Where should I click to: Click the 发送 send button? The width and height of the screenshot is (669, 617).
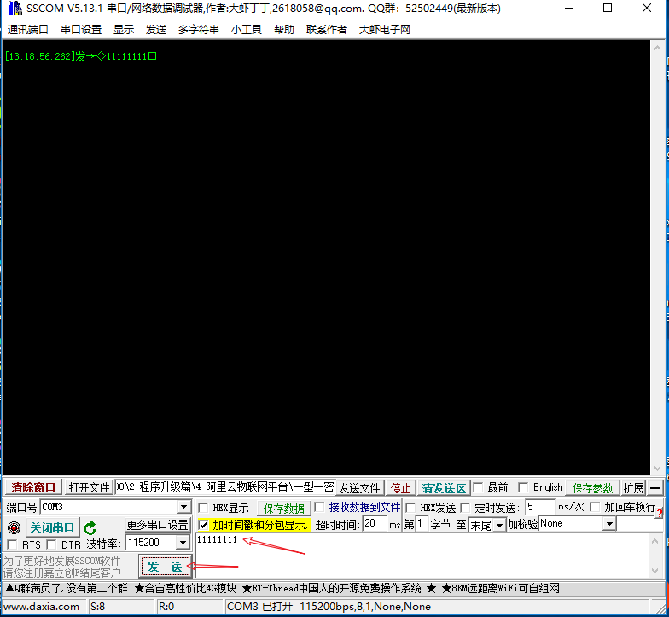coord(165,567)
